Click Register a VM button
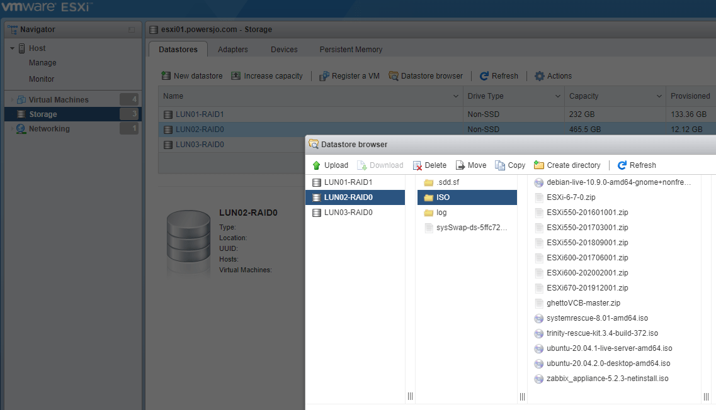Viewport: 716px width, 410px height. (349, 75)
